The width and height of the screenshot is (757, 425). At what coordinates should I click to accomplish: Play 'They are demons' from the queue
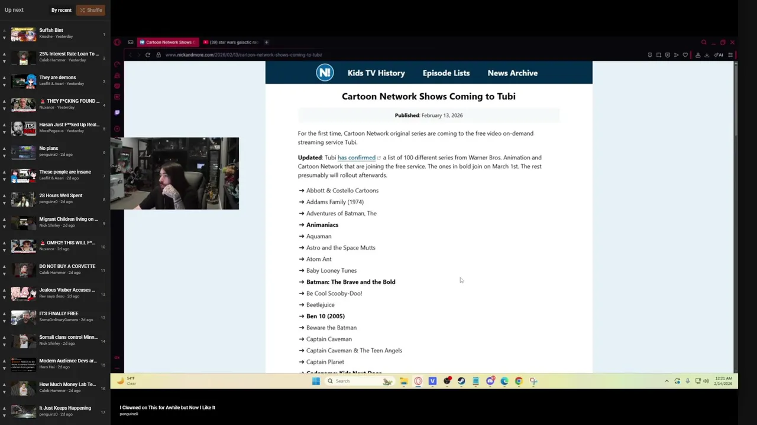click(57, 77)
